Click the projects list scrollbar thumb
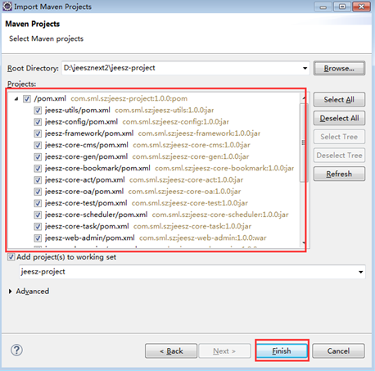This screenshot has height=371, width=375. pos(303,143)
